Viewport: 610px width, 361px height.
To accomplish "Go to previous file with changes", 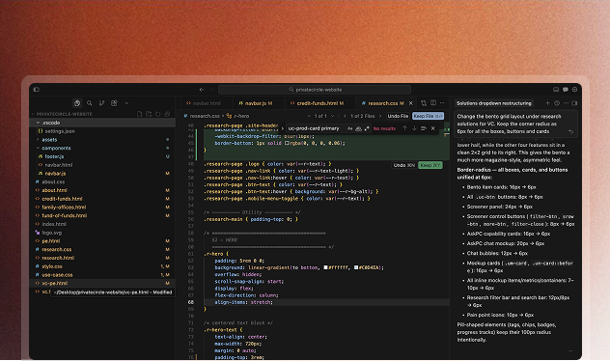I will pos(346,116).
